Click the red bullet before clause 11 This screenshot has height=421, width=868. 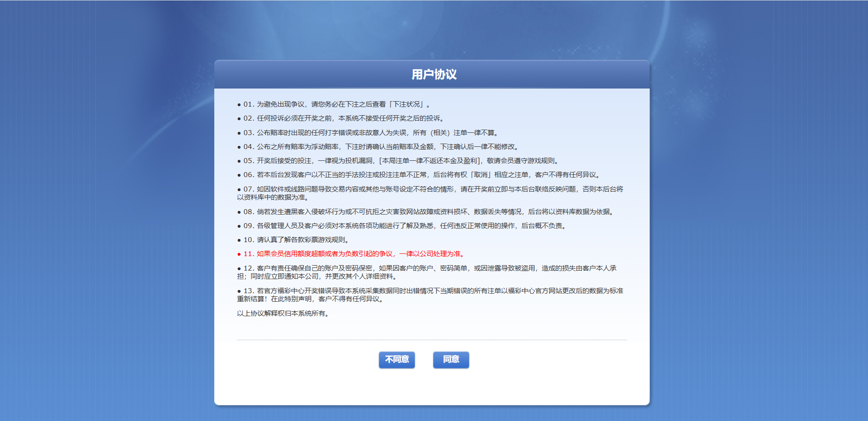(239, 254)
